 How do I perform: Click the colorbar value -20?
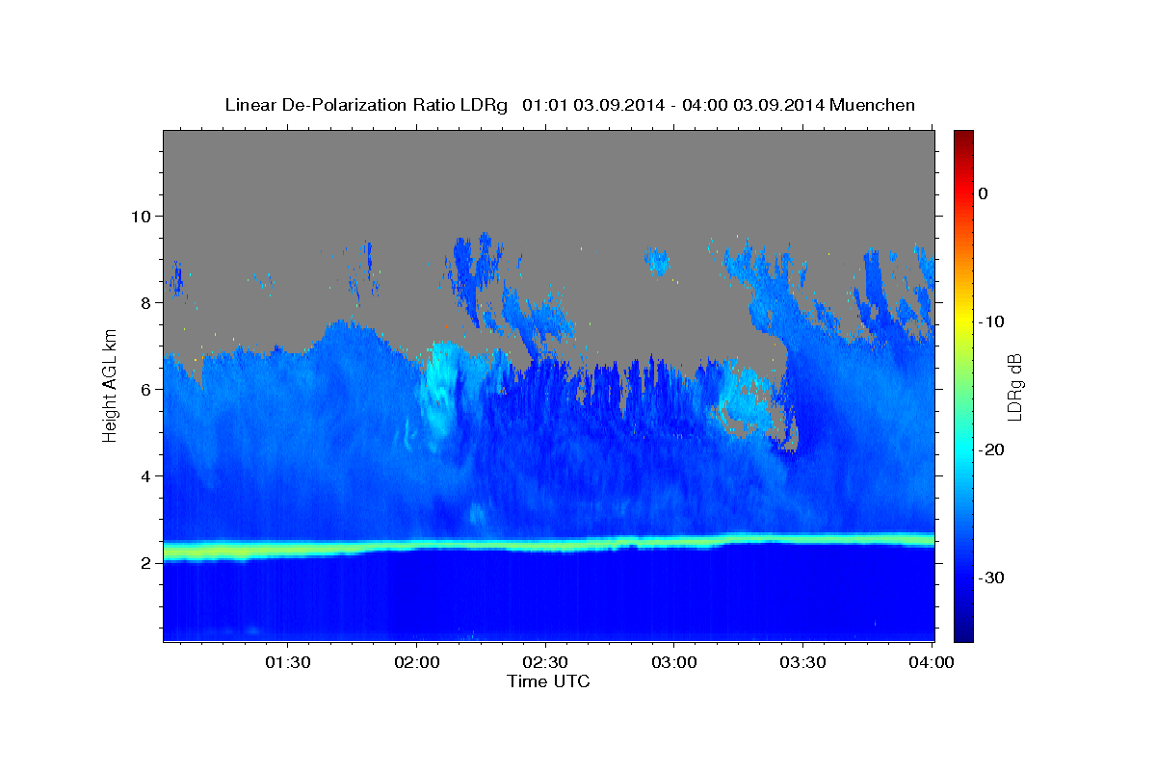pos(992,449)
